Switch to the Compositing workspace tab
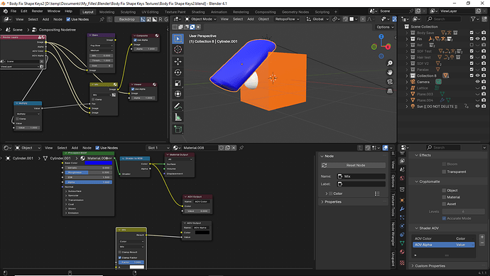The width and height of the screenshot is (490, 276). pyautogui.click(x=266, y=12)
